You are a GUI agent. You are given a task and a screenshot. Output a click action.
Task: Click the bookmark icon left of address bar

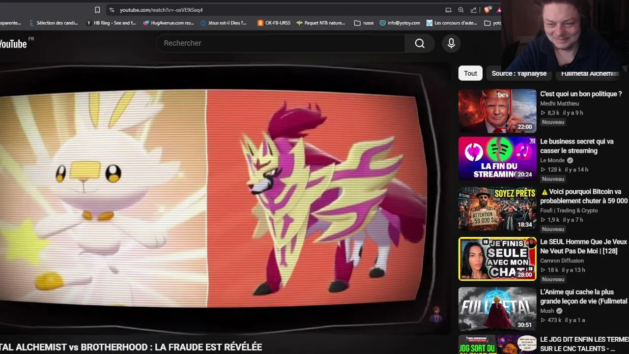click(97, 10)
